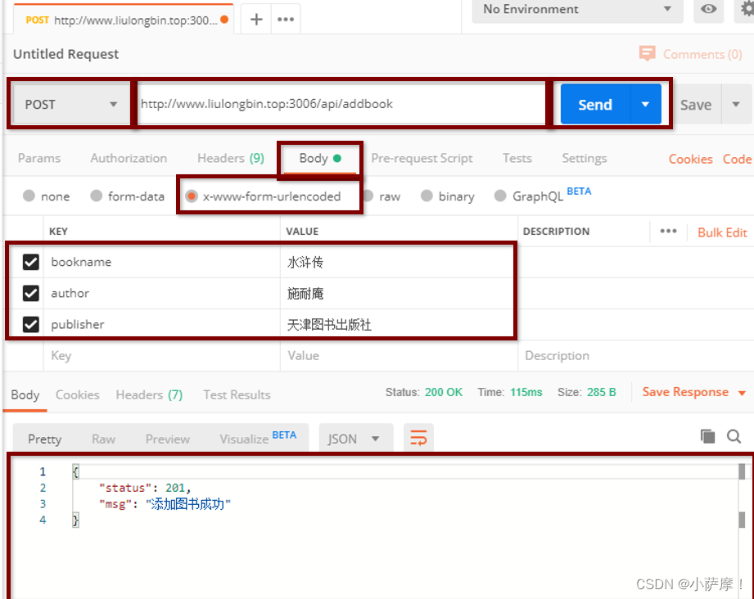The width and height of the screenshot is (754, 599).
Task: Click the orange unsaved dot on request tab
Action: 224,20
